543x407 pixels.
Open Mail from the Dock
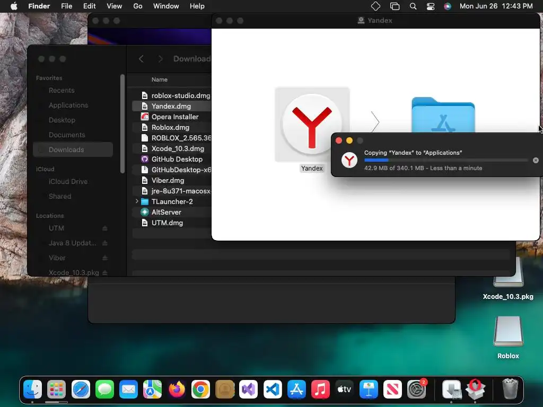pos(128,390)
